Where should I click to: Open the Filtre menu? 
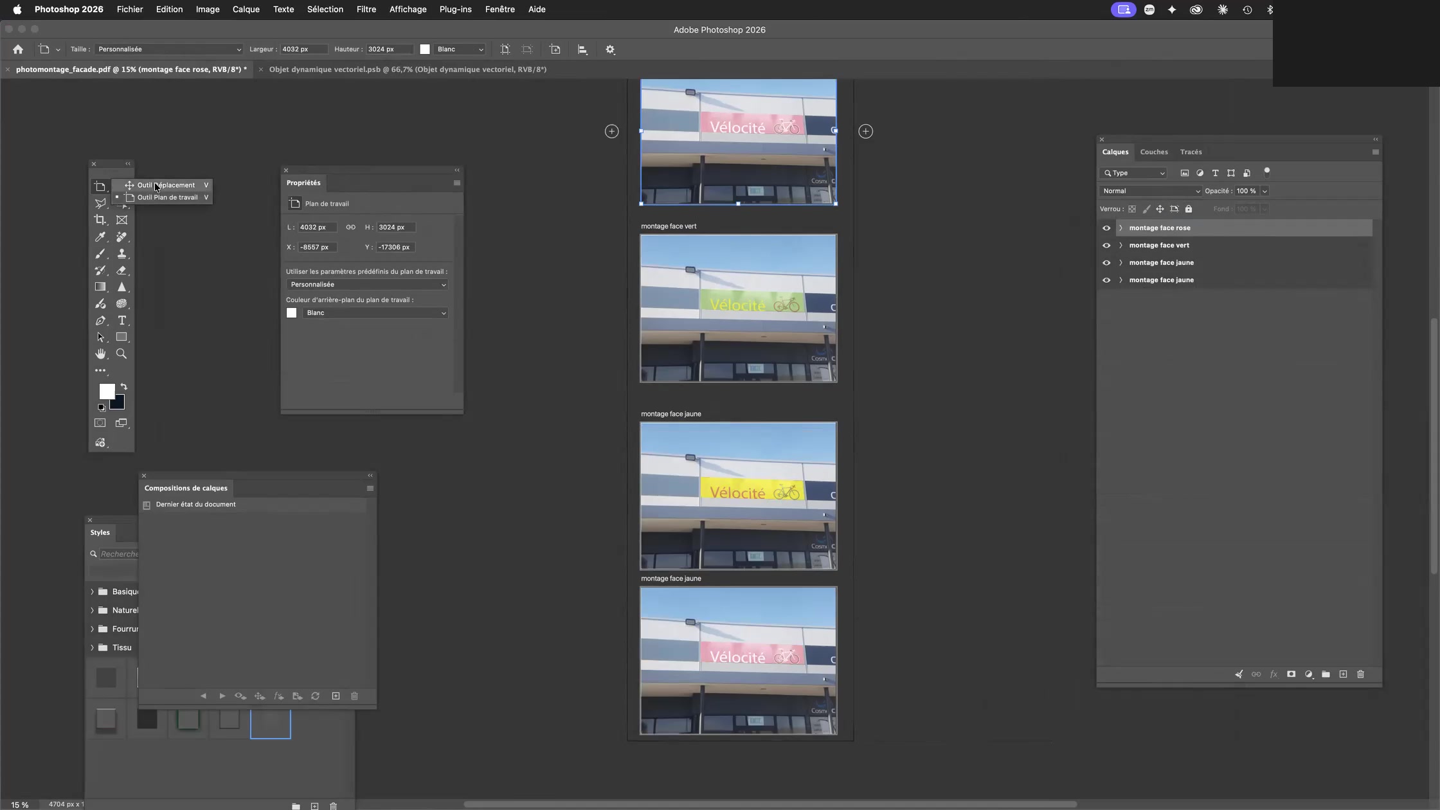(x=366, y=10)
